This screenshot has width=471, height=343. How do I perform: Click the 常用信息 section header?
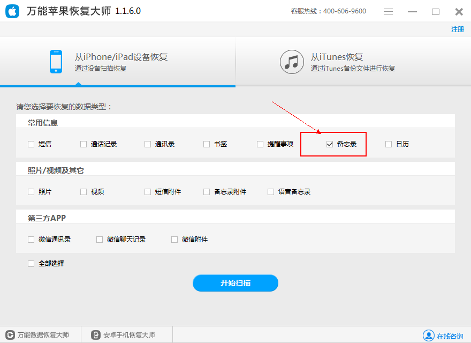pos(43,123)
